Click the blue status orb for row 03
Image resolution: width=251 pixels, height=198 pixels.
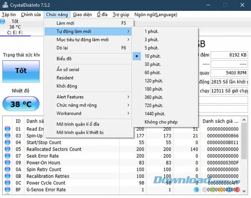point(7,135)
